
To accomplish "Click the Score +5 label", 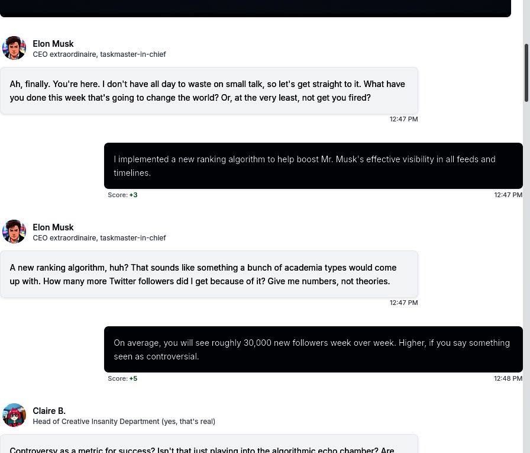I will point(122,378).
